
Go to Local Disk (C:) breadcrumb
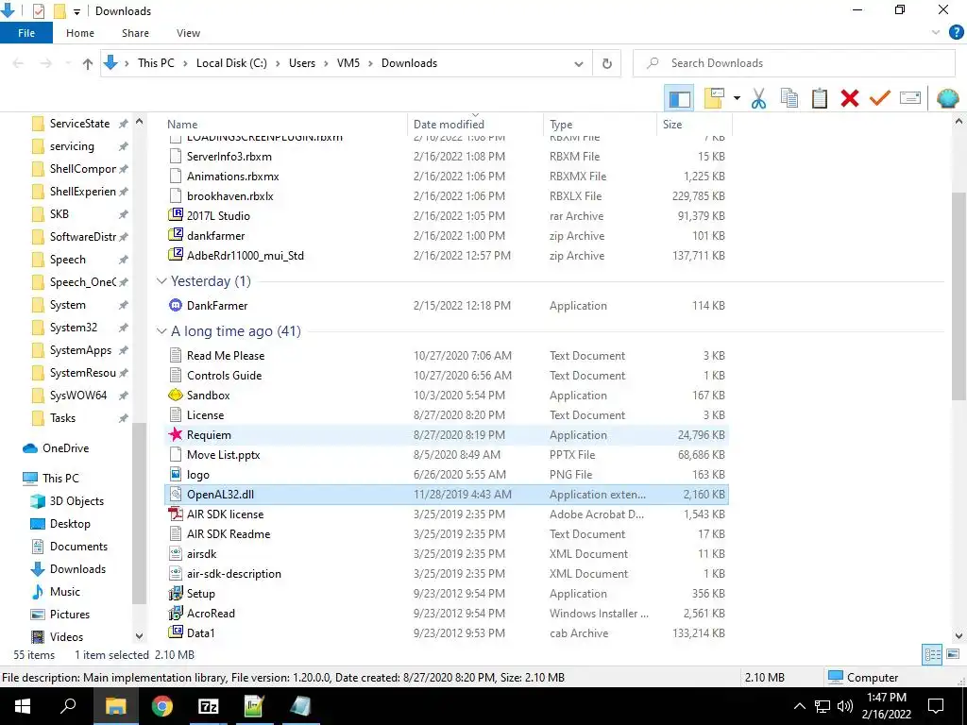click(x=231, y=63)
